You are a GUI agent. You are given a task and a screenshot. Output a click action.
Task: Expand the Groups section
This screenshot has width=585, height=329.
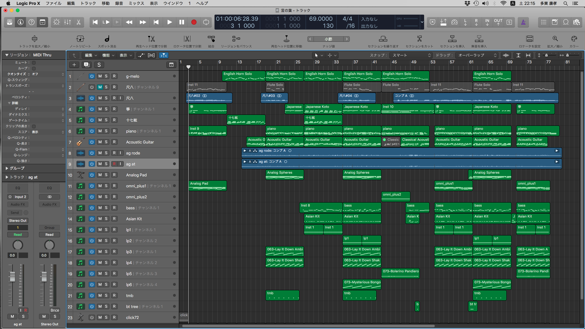[7, 168]
